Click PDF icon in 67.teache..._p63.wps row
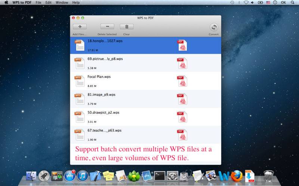Viewport: 299px width, 186px height. 182,135
